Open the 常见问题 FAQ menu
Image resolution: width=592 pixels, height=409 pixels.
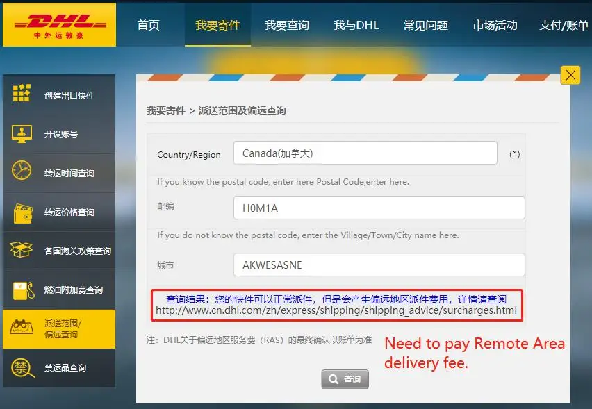coord(425,25)
